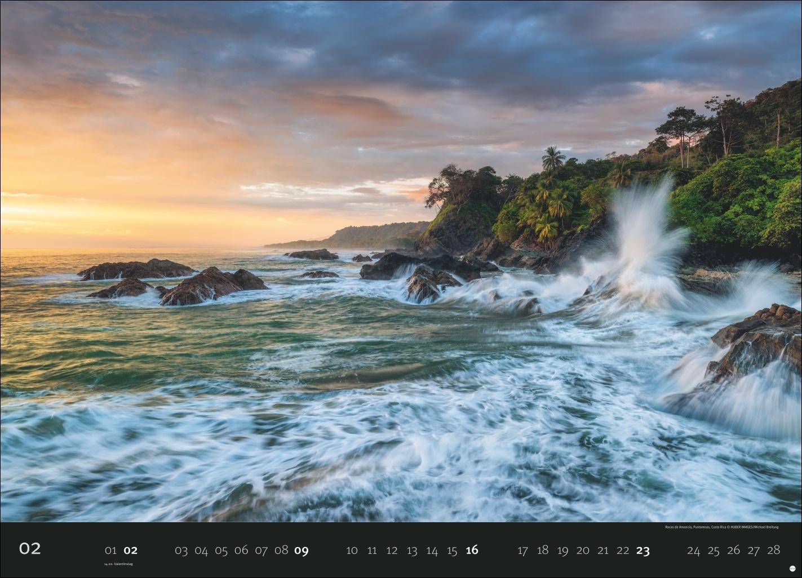Select day 01 in the date row
This screenshot has height=578, width=802.
(110, 550)
